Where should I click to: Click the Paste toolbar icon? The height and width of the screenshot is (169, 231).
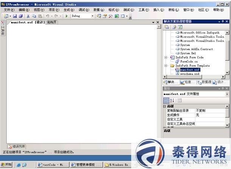40,16
